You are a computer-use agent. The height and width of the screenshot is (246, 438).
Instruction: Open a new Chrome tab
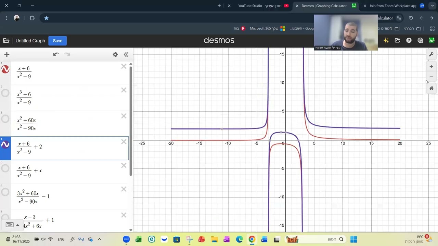[219, 6]
